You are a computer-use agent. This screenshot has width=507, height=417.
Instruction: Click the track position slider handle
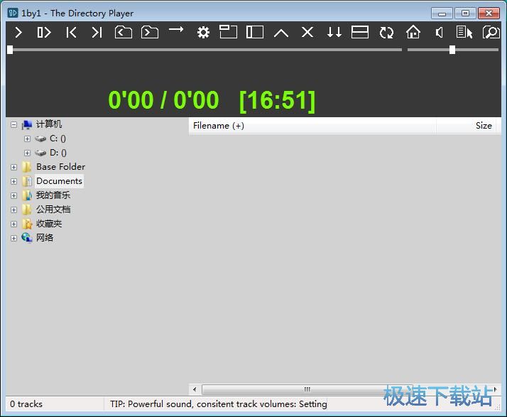(x=10, y=50)
